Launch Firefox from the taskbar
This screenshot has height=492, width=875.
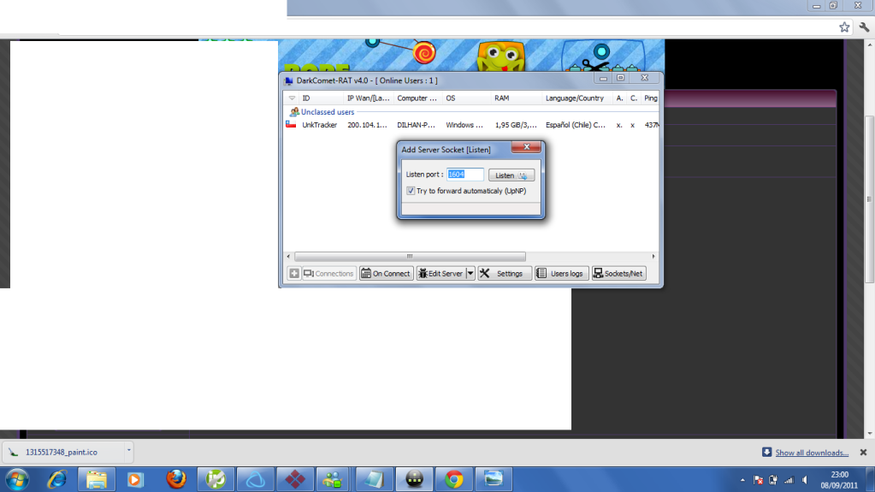(176, 480)
